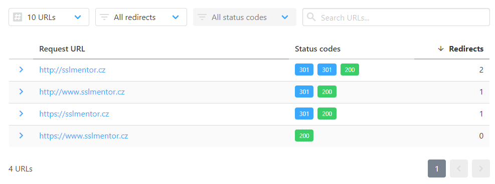Click the first 301 badge for http://sslmentor.cz
Screen dimensions: 495x184
[304, 70]
